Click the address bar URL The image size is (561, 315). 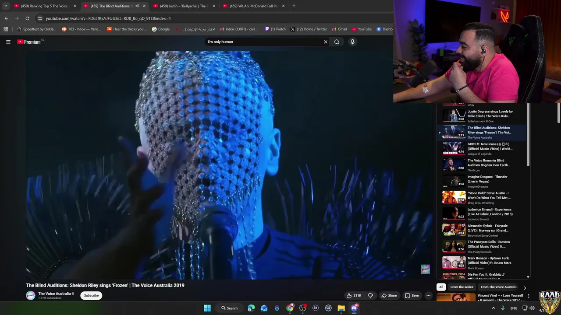click(x=108, y=18)
